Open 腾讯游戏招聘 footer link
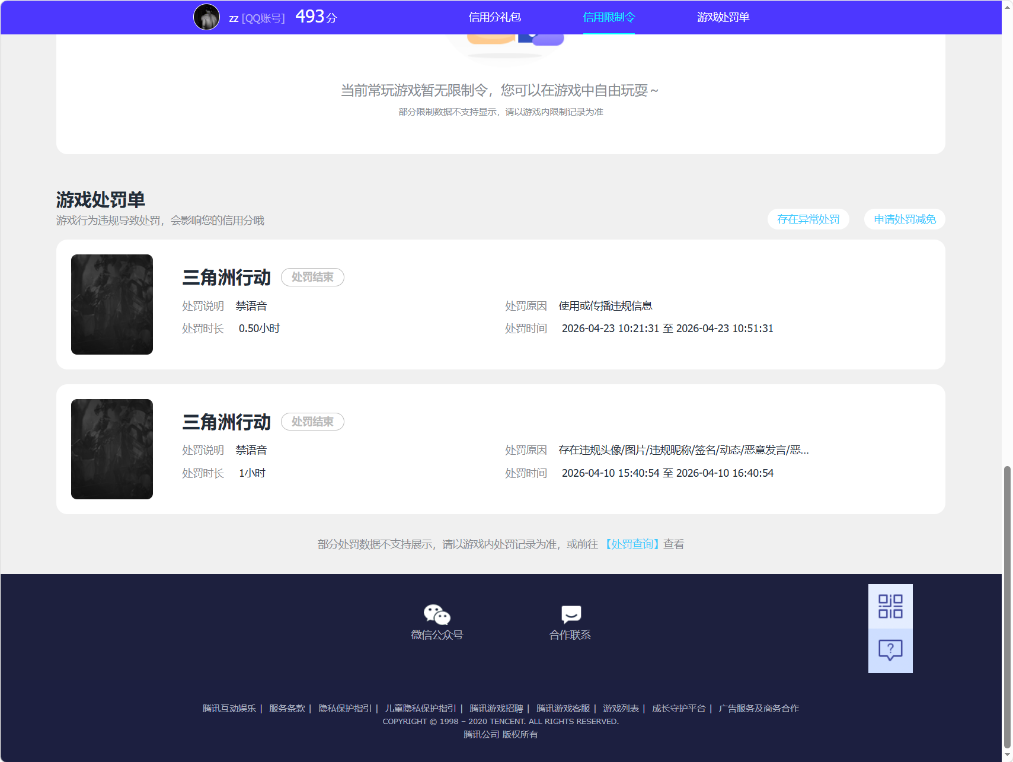Viewport: 1013px width, 762px height. [x=496, y=709]
